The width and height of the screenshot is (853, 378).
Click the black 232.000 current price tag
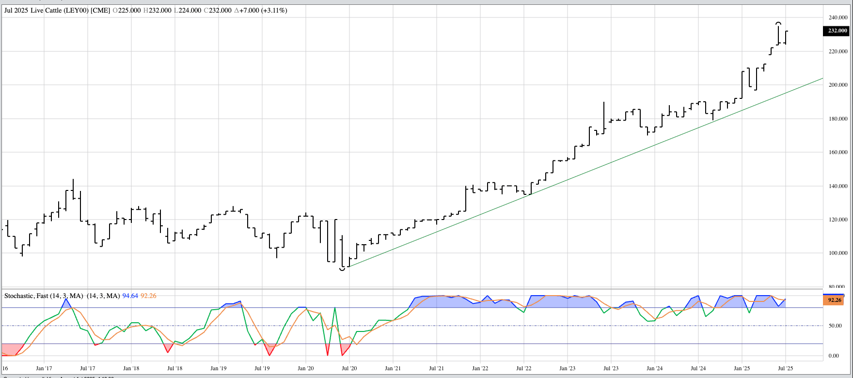point(836,31)
